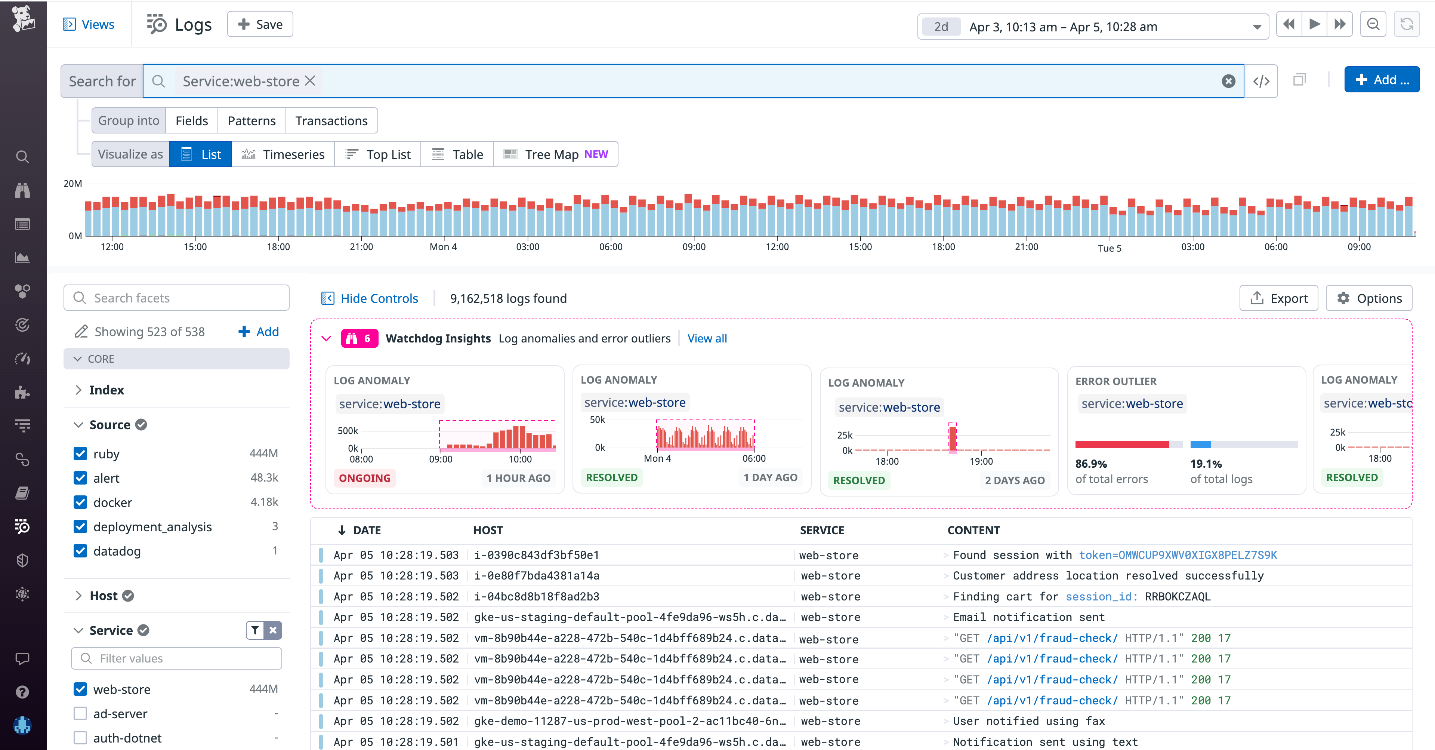The width and height of the screenshot is (1435, 750).
Task: Click the 86.9% error outlier bar
Action: click(1123, 445)
